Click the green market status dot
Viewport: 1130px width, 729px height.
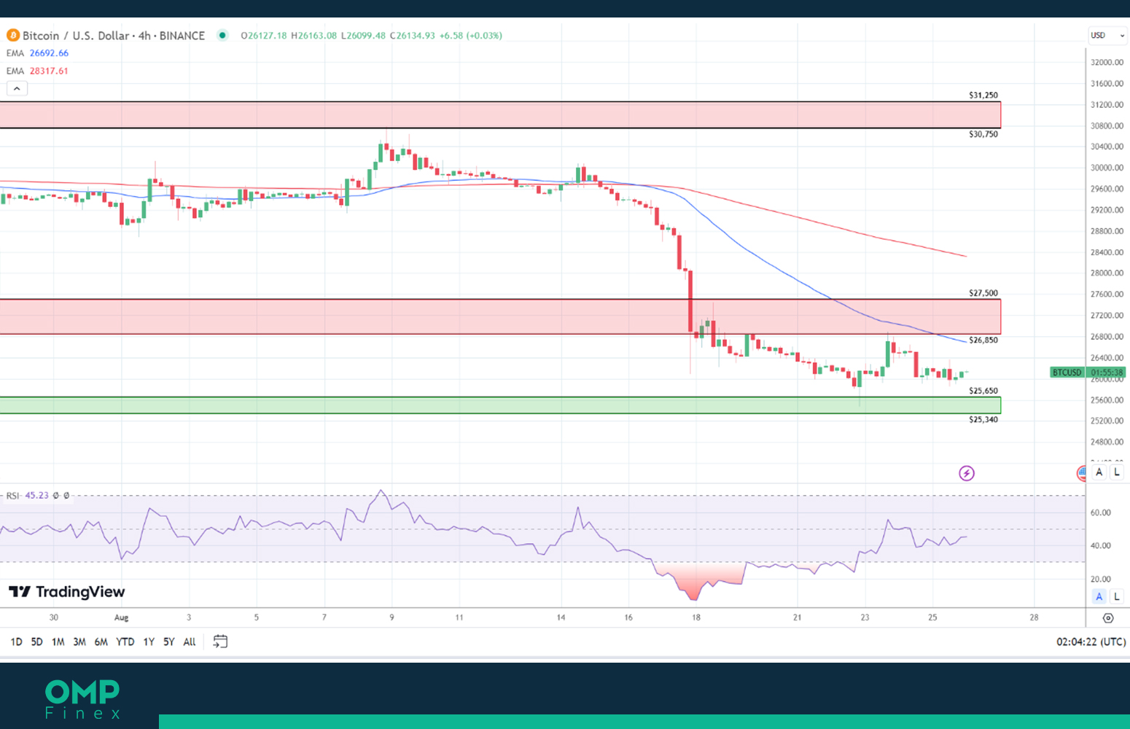pyautogui.click(x=222, y=35)
